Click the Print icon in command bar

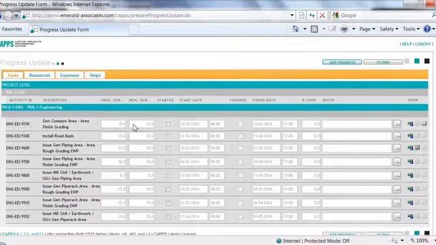click(x=344, y=29)
